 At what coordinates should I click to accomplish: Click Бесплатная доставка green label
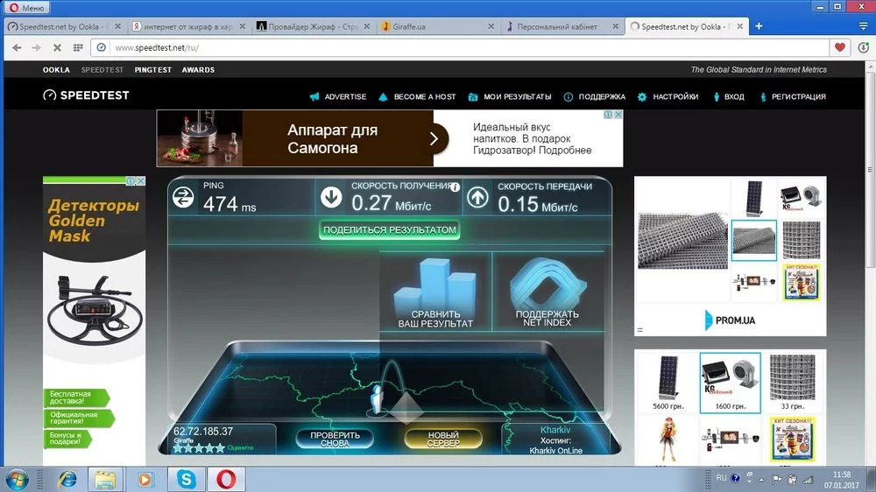point(75,397)
